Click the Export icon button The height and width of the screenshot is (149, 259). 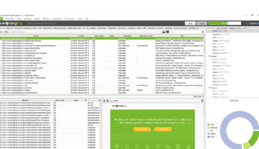21,32
